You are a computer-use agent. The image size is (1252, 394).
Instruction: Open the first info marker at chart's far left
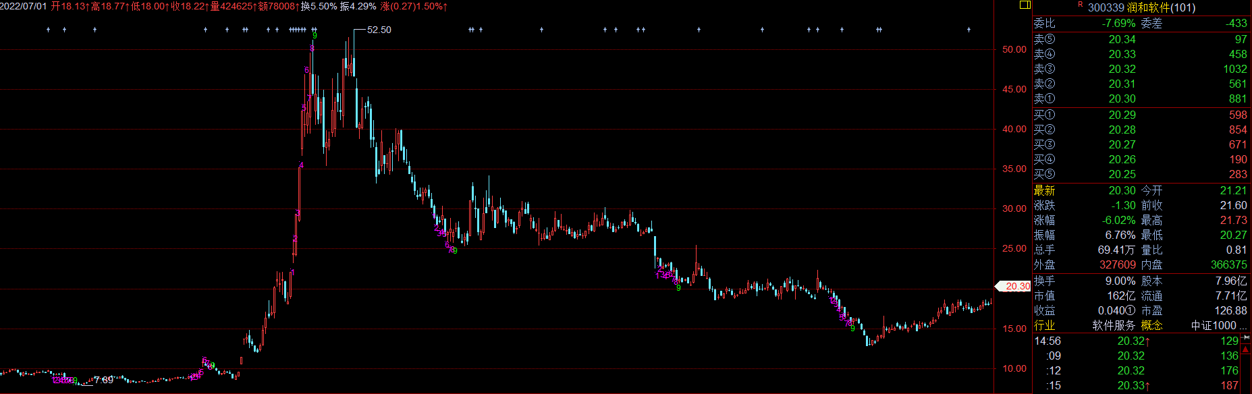click(48, 30)
